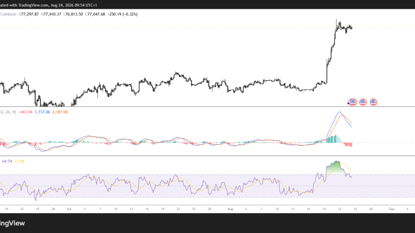Click the Sep label on time axis
The height and width of the screenshot is (233, 415).
tap(392, 209)
